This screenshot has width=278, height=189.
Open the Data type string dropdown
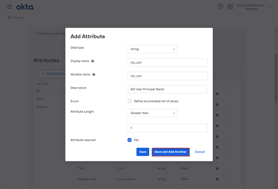coord(152,49)
